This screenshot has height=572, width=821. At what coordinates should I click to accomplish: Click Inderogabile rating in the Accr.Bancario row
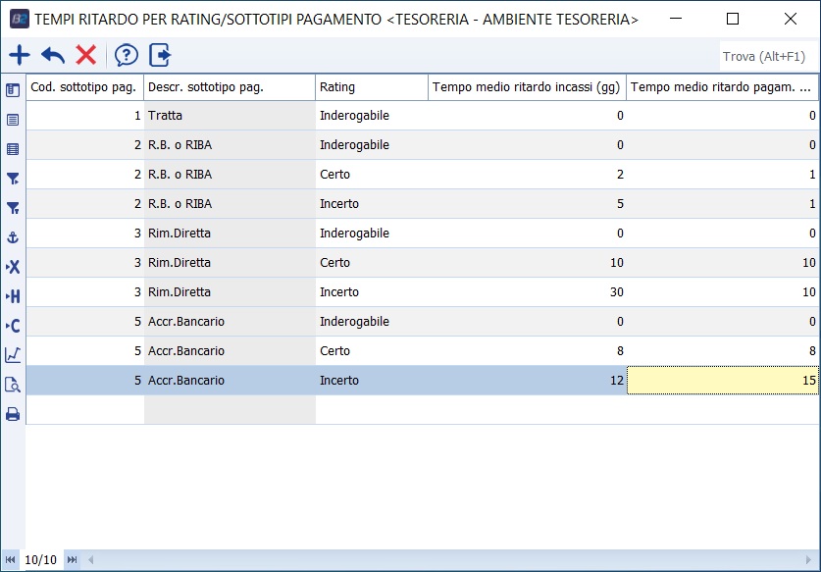372,322
